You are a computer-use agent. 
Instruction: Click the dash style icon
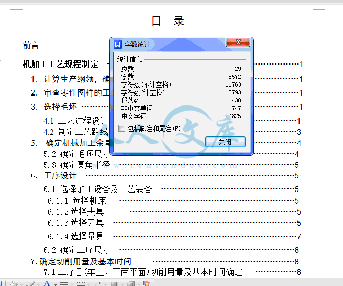(x=81, y=284)
